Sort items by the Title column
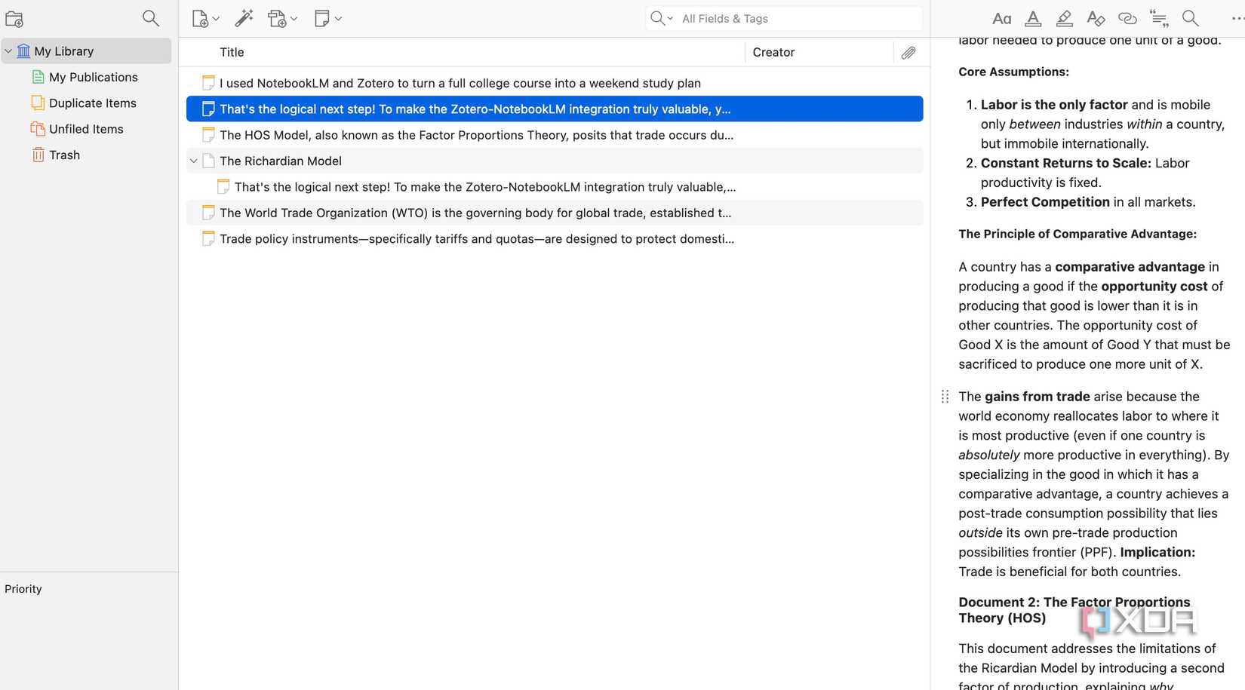Screen dimensions: 1245x690 [x=232, y=52]
